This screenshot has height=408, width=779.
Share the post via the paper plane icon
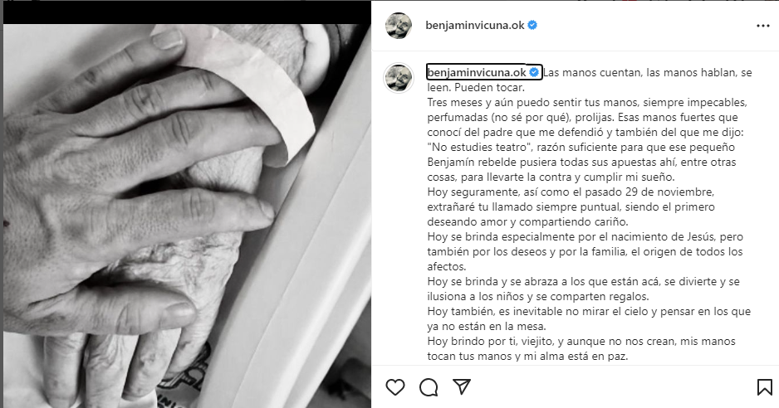462,386
